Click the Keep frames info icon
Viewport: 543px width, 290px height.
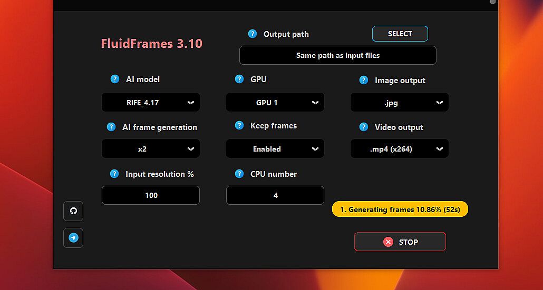click(239, 125)
